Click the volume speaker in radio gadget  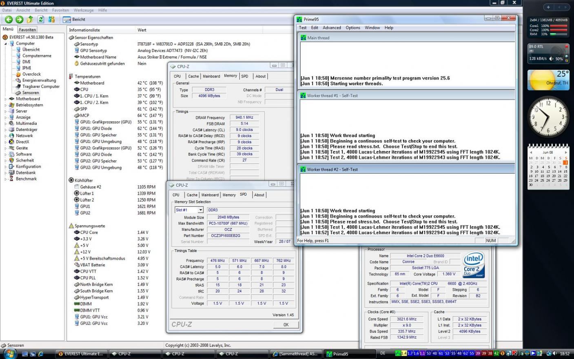pos(552,59)
